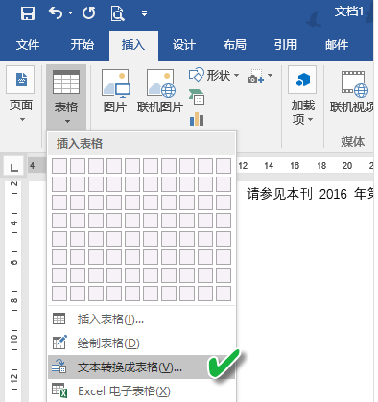Viewport: 378px width, 402px height.
Task: Select the bottom-right cell in the table grid
Action: [224, 294]
